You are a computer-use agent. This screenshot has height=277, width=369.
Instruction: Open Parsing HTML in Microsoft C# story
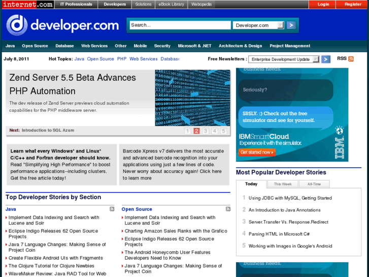(279, 234)
